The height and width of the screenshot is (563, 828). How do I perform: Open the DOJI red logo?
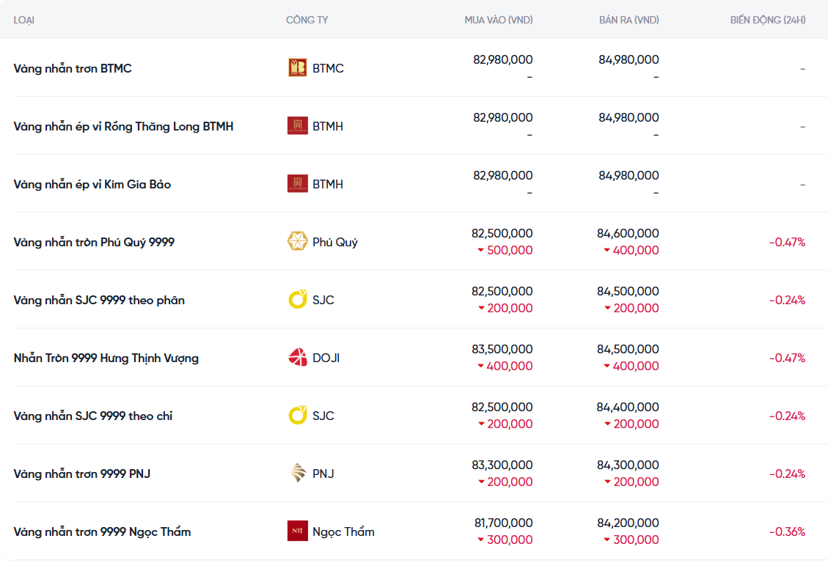coord(297,358)
